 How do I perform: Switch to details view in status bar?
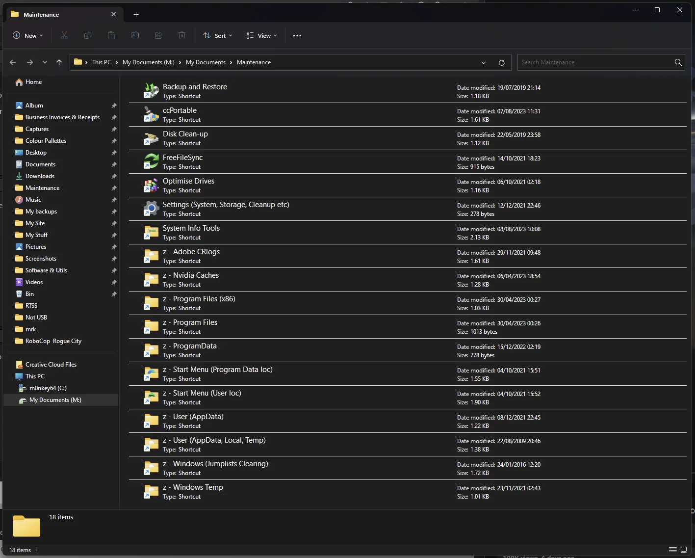click(x=672, y=550)
